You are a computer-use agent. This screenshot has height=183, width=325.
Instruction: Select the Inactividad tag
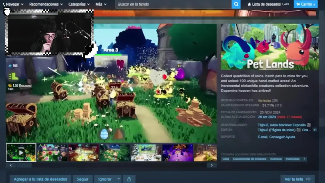(292, 159)
